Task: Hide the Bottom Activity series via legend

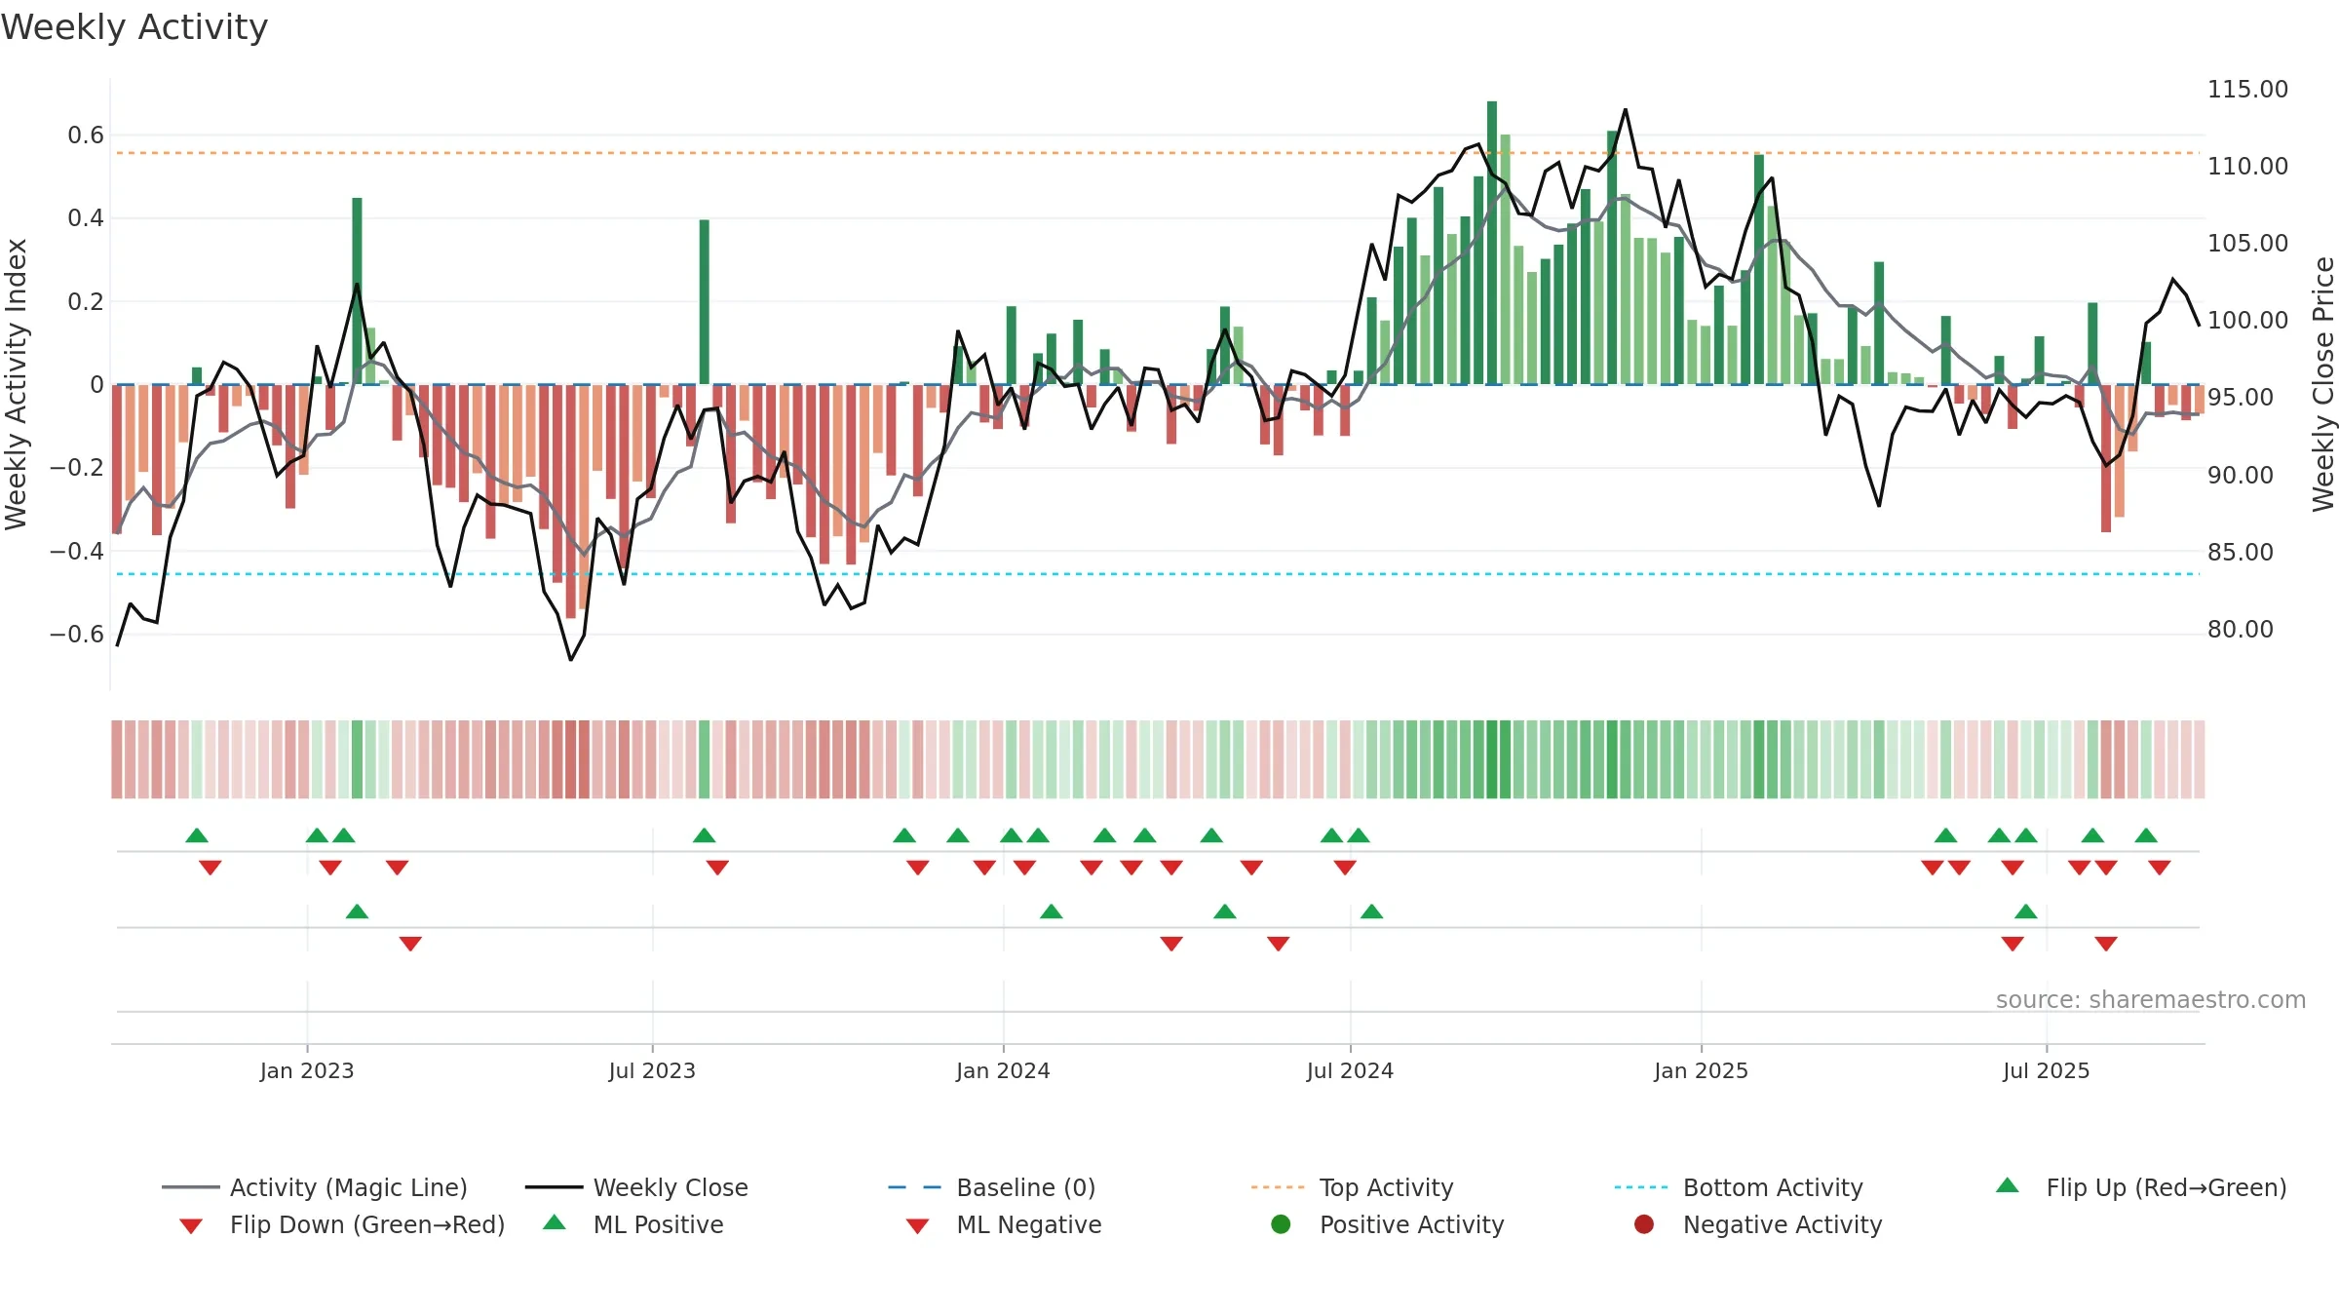Action: [1739, 1187]
